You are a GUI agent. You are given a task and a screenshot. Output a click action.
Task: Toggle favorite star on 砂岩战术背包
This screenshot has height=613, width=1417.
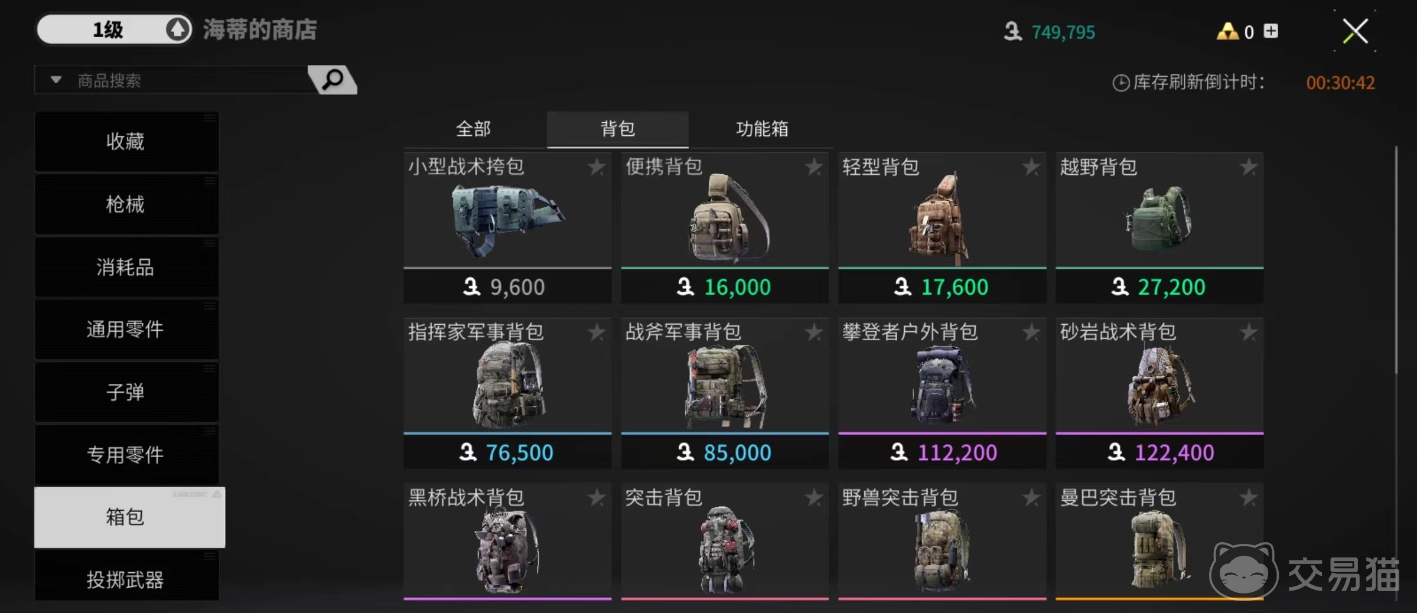tap(1248, 332)
